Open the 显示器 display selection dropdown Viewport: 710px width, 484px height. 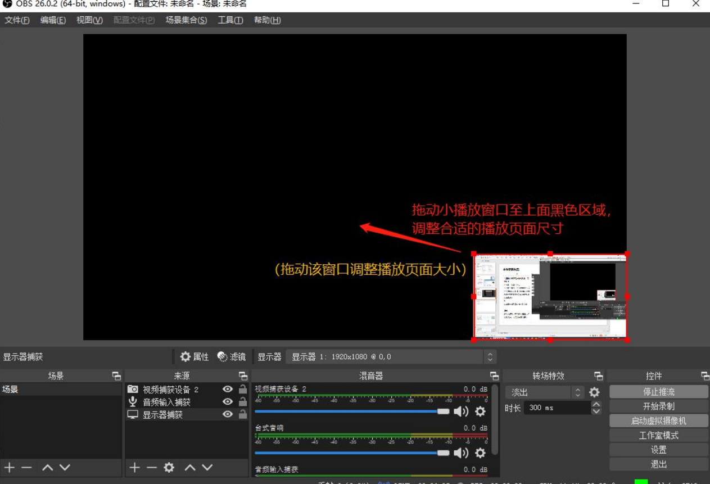pyautogui.click(x=391, y=357)
